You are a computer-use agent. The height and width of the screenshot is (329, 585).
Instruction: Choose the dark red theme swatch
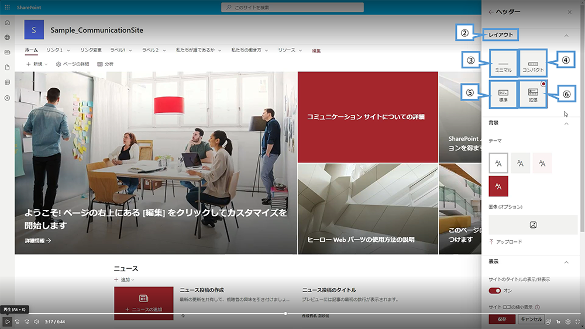[498, 186]
